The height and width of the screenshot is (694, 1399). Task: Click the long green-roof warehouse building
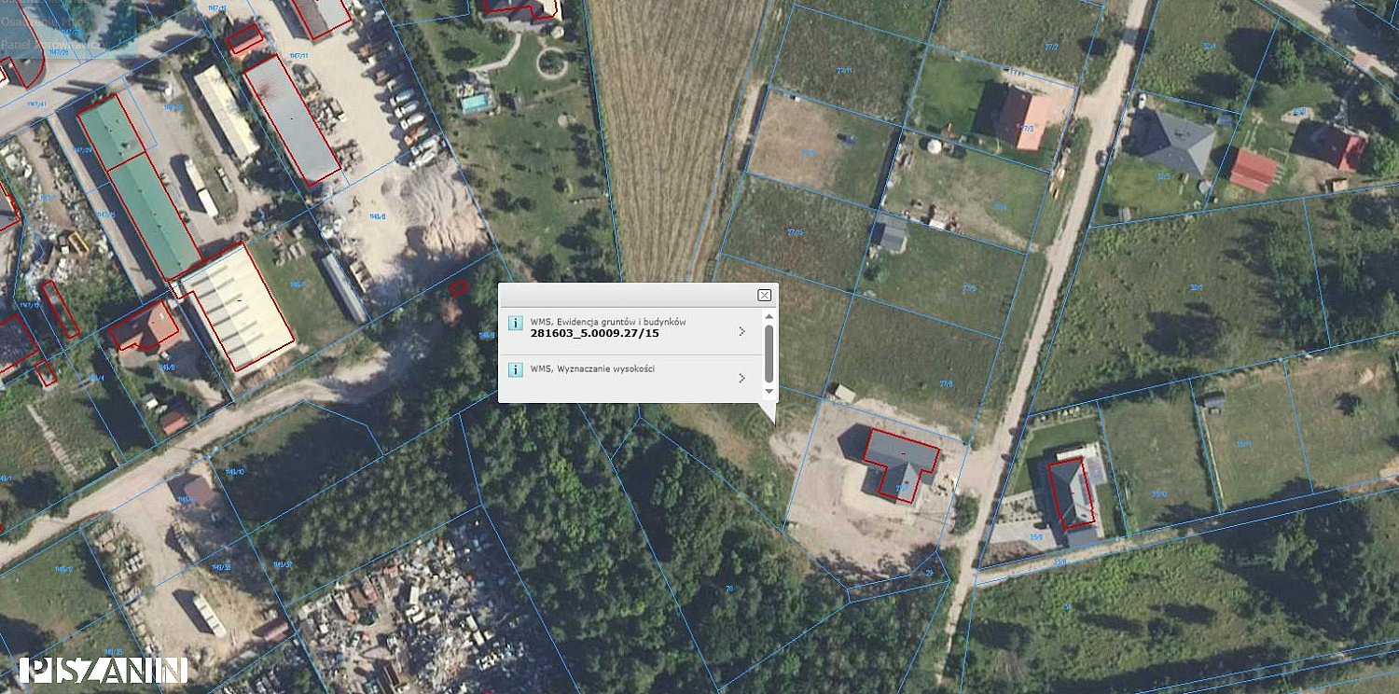(155, 215)
